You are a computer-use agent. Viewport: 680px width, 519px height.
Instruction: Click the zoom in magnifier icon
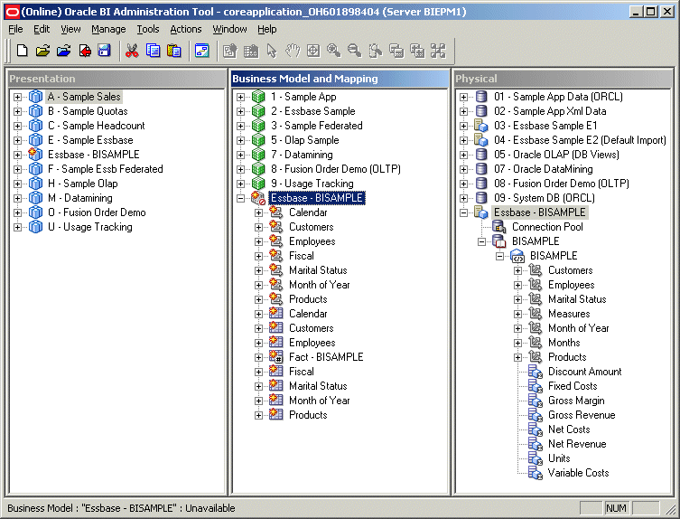[333, 51]
